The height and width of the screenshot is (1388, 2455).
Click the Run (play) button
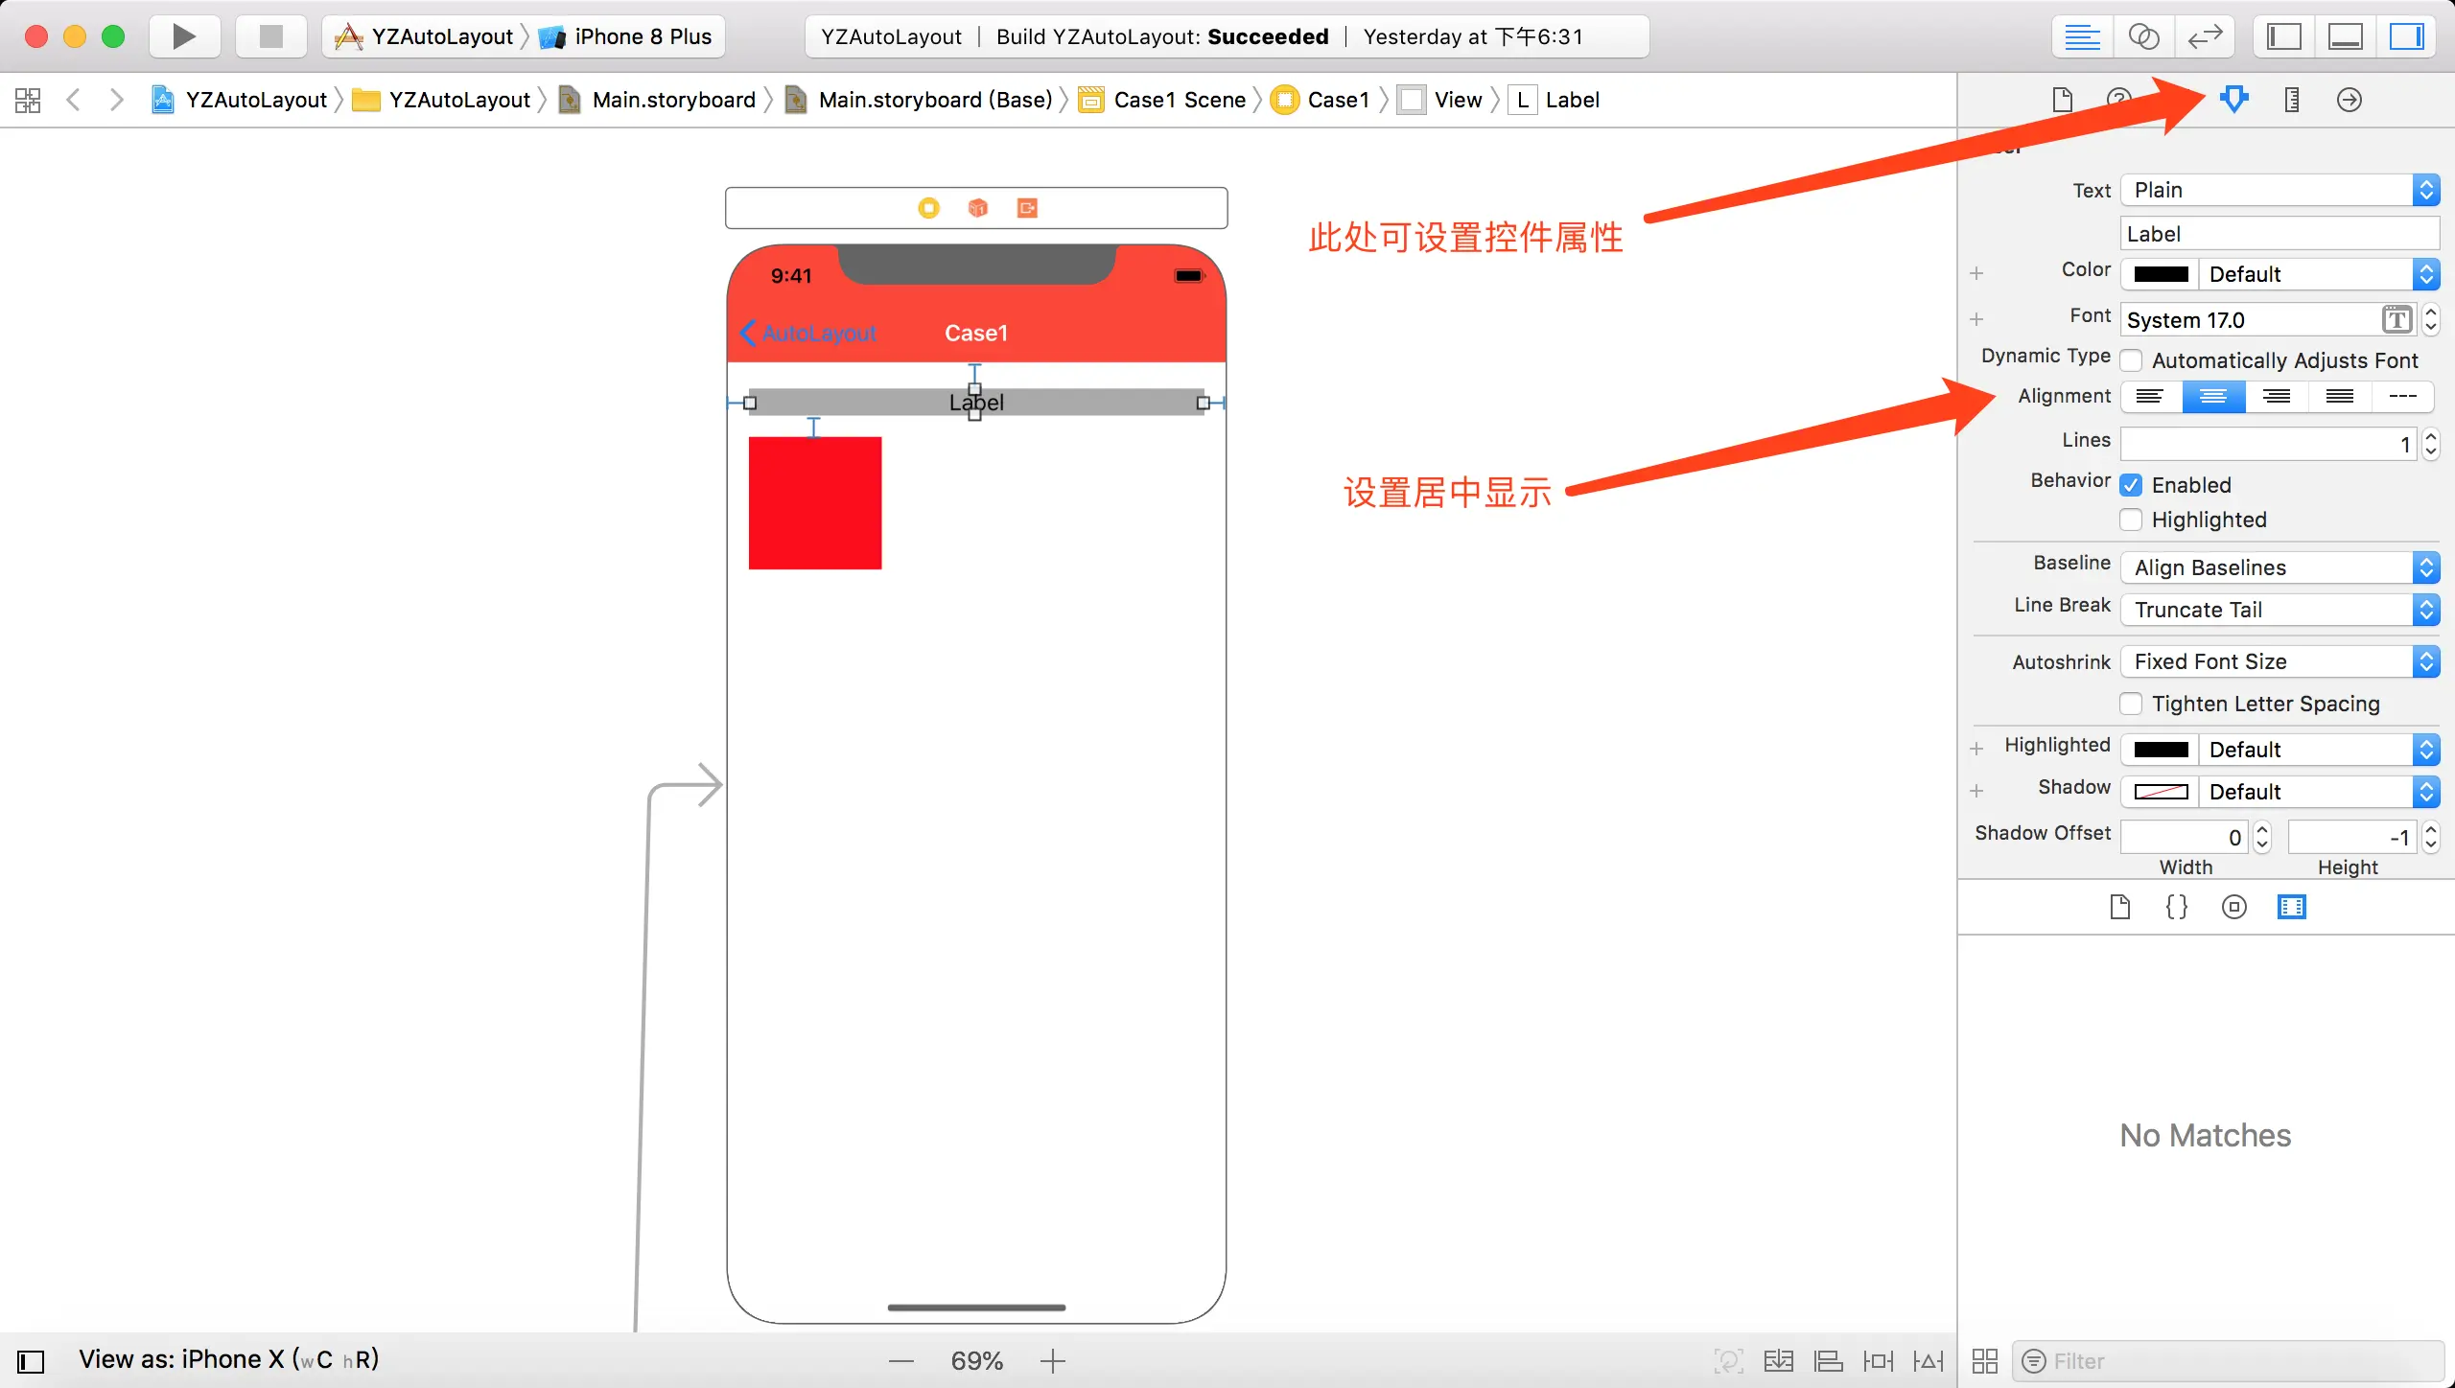pyautogui.click(x=183, y=36)
